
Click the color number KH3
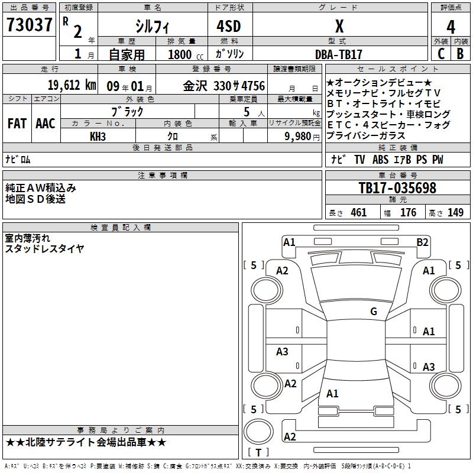click(98, 137)
